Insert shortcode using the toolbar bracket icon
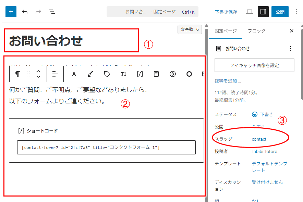This screenshot has width=303, height=202. 140,74
